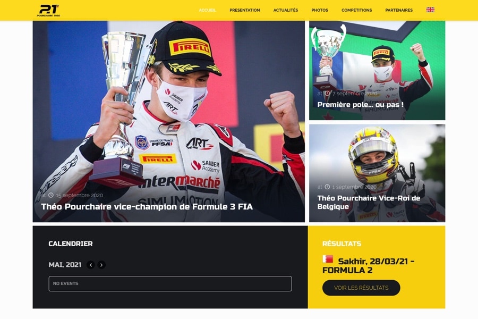Open the Accueil menu item
Viewport: 478px width, 319px height.
(x=207, y=10)
